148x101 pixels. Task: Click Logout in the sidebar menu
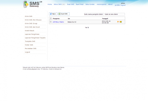coord(27,52)
